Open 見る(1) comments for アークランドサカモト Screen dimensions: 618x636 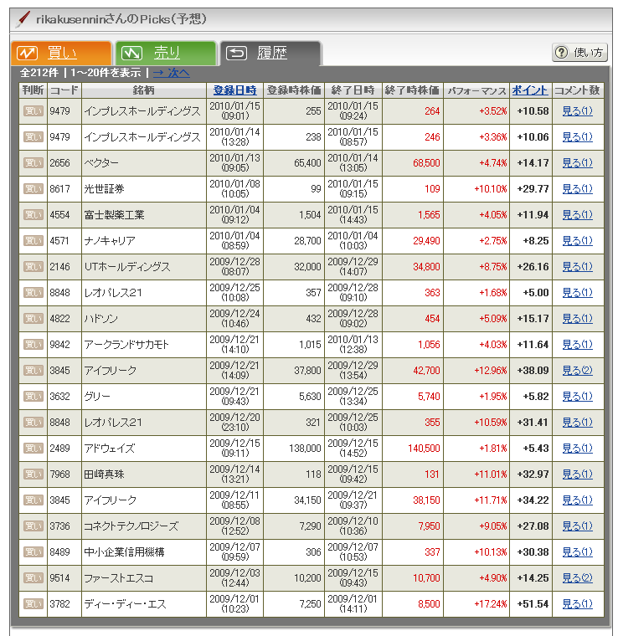click(578, 345)
